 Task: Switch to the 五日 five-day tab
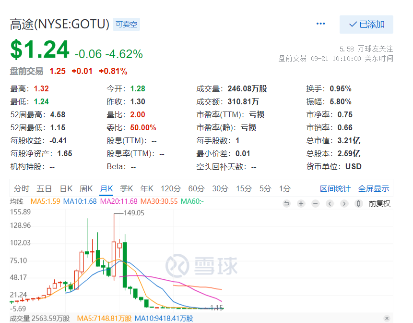coord(44,189)
